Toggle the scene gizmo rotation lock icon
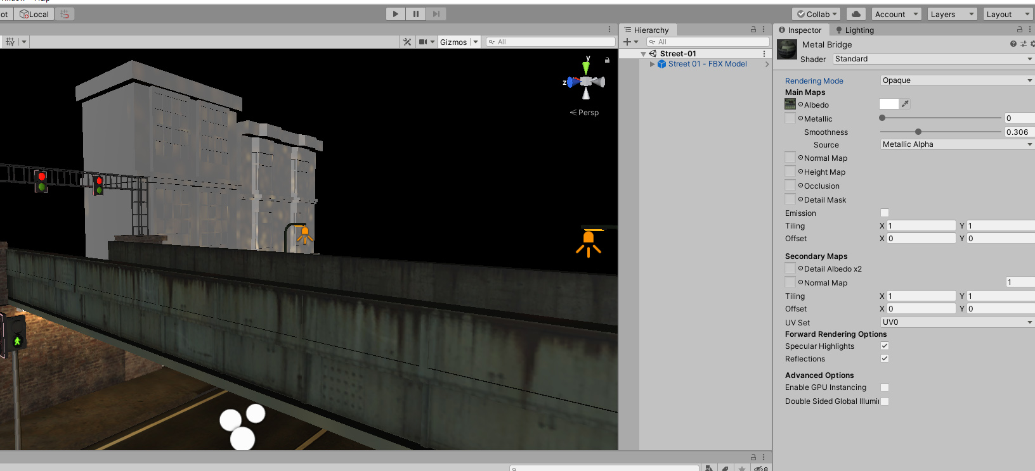 coord(607,60)
